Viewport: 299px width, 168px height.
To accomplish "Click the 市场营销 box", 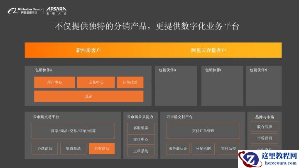I will [265, 138].
